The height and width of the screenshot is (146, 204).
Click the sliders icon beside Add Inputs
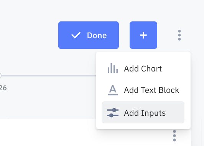pos(113,113)
